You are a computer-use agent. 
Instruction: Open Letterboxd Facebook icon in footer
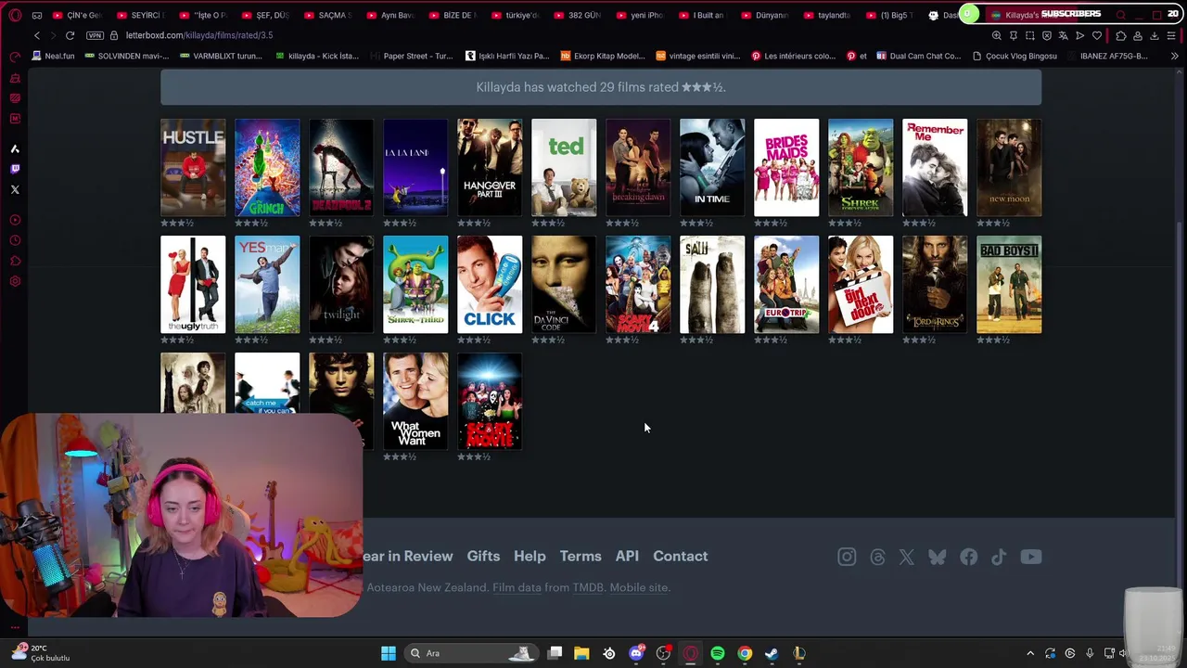tap(968, 557)
